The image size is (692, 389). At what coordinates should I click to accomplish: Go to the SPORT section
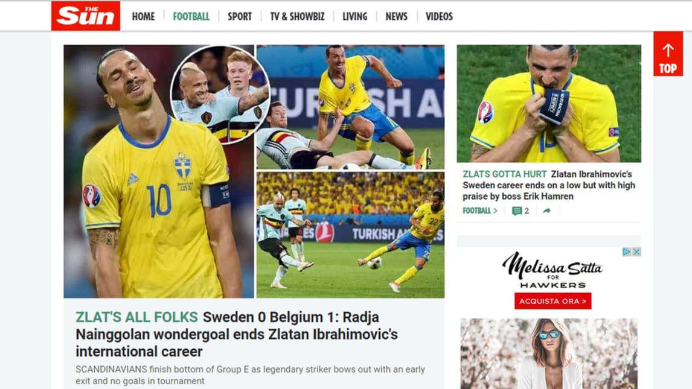click(240, 17)
